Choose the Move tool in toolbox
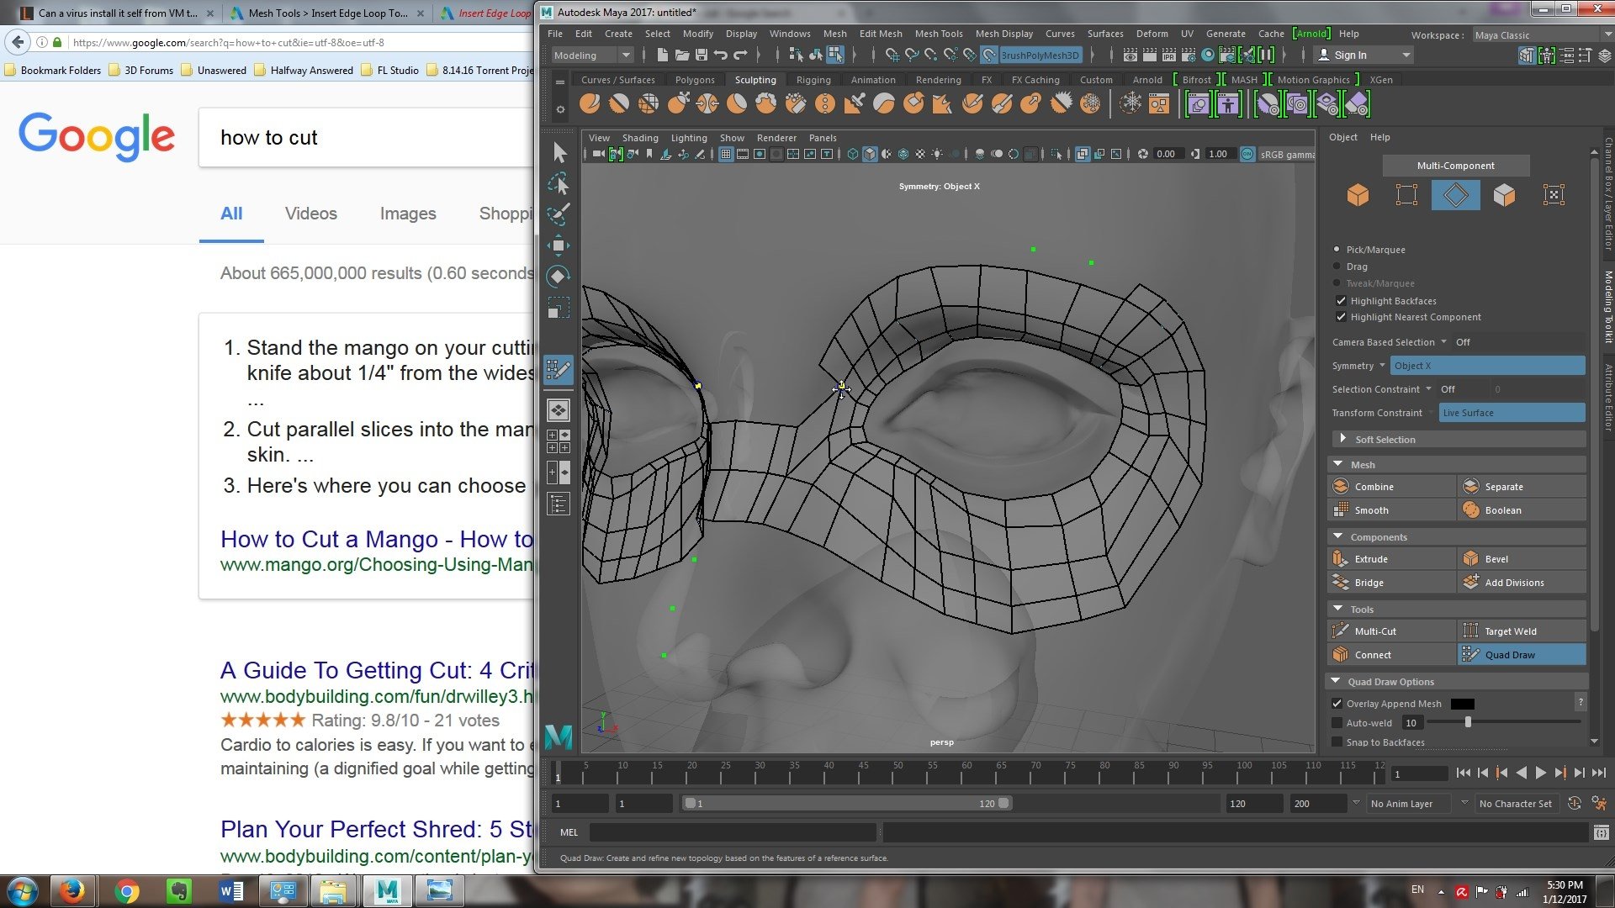 (x=559, y=245)
